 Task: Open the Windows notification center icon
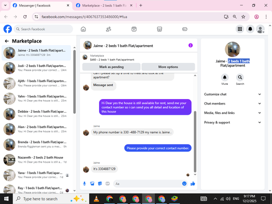(x=263, y=199)
